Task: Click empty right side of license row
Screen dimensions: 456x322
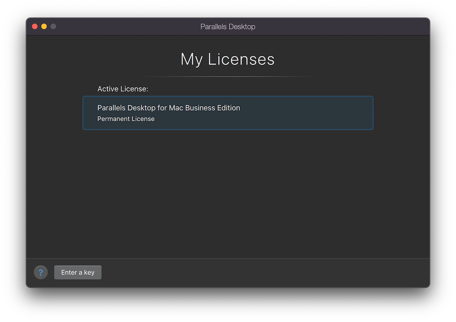Action: 319,113
